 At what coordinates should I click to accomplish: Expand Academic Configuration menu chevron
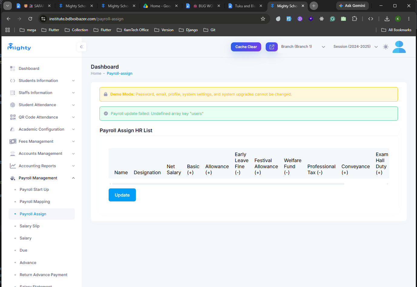click(x=73, y=129)
